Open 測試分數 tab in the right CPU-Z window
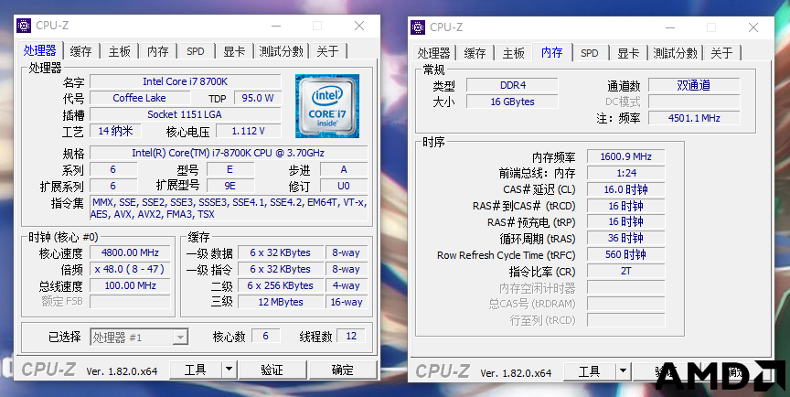Image resolution: width=790 pixels, height=397 pixels. 675,53
